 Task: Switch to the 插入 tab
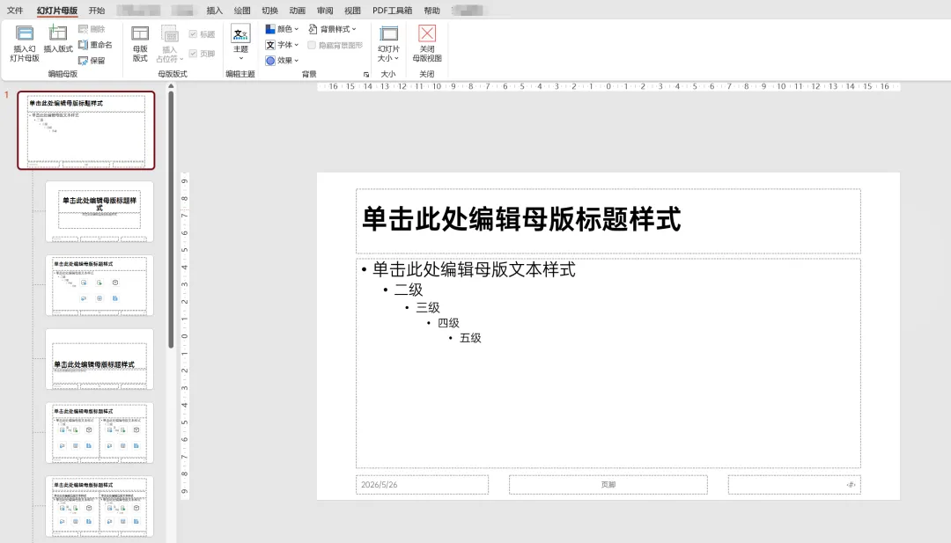(214, 11)
